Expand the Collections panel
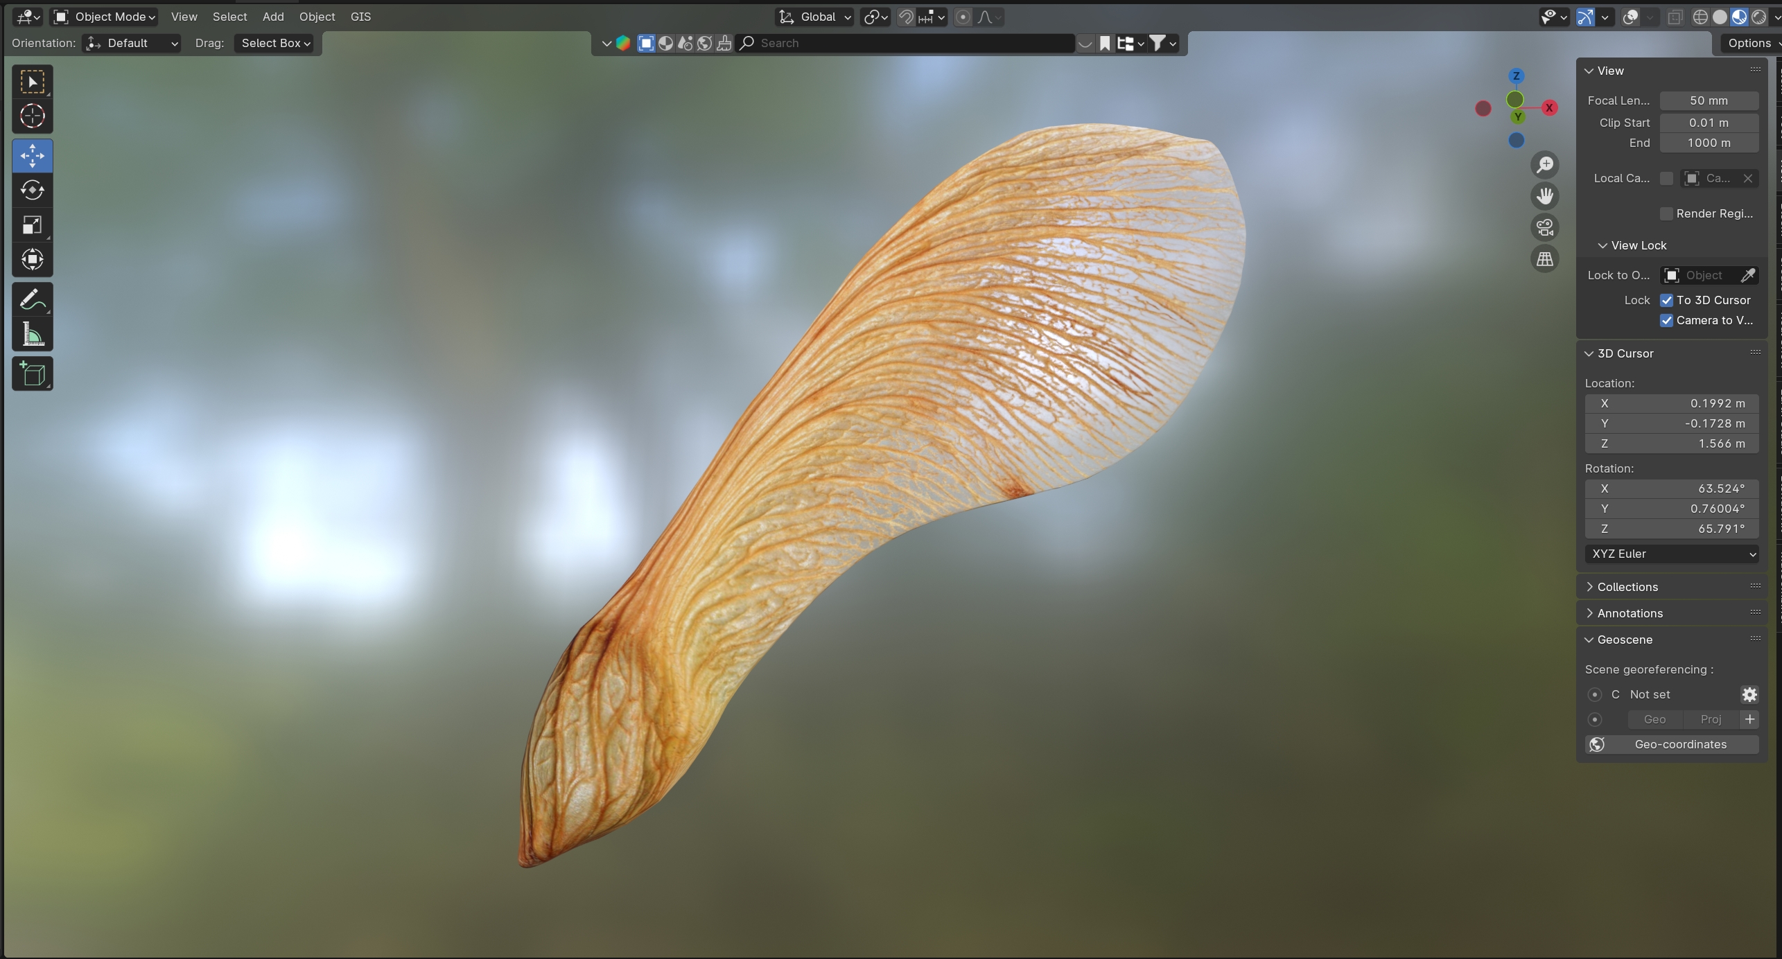This screenshot has width=1782, height=959. [1627, 587]
